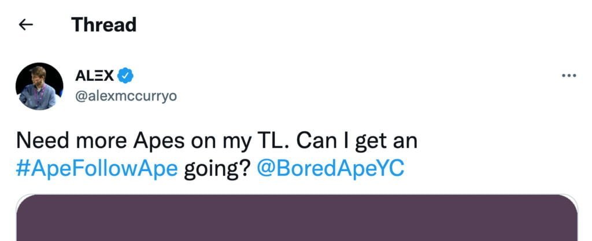This screenshot has width=592, height=241.
Task: Return to the previous page from Thread
Action: click(x=26, y=25)
